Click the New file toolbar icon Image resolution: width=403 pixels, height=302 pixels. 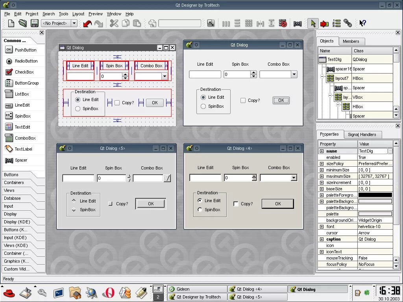pos(11,23)
